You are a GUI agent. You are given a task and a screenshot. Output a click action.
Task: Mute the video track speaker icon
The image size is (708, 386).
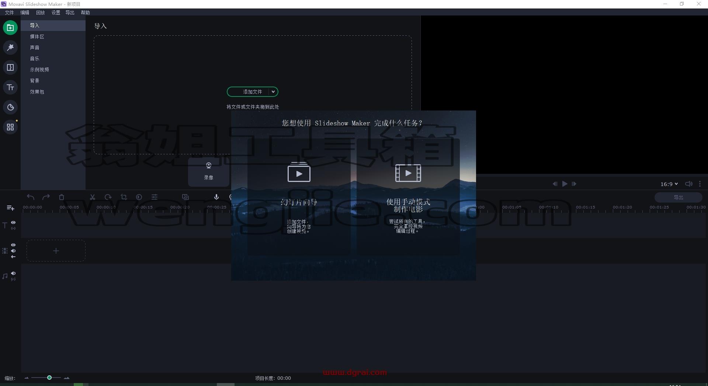(13, 251)
